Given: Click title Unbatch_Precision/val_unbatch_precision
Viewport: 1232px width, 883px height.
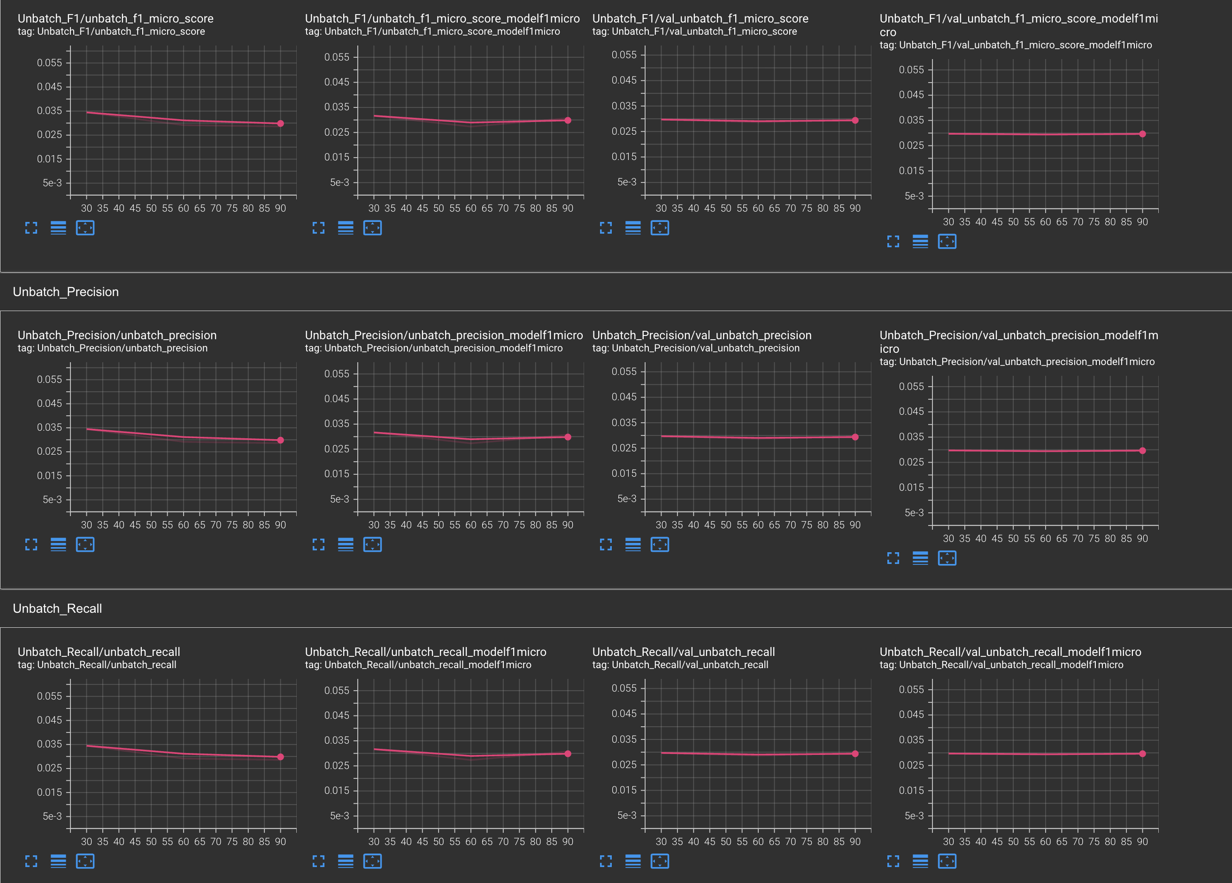Looking at the screenshot, I should 702,335.
